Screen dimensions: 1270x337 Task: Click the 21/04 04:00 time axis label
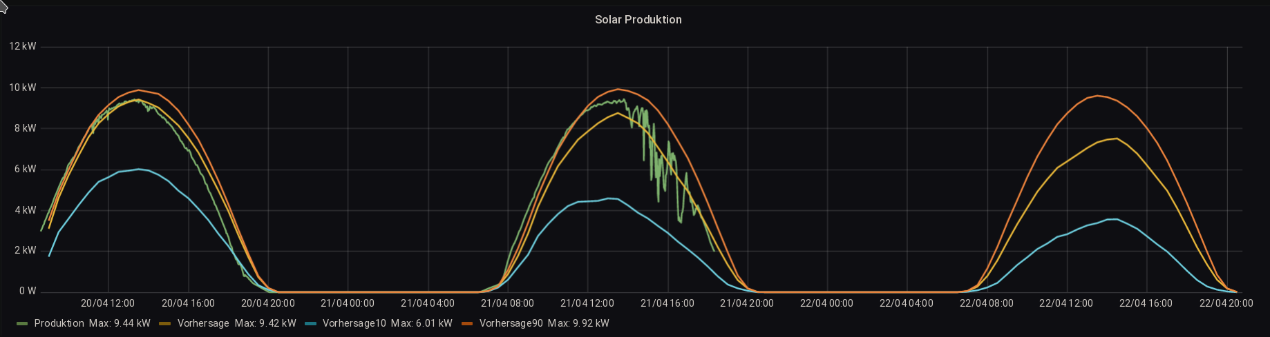428,303
